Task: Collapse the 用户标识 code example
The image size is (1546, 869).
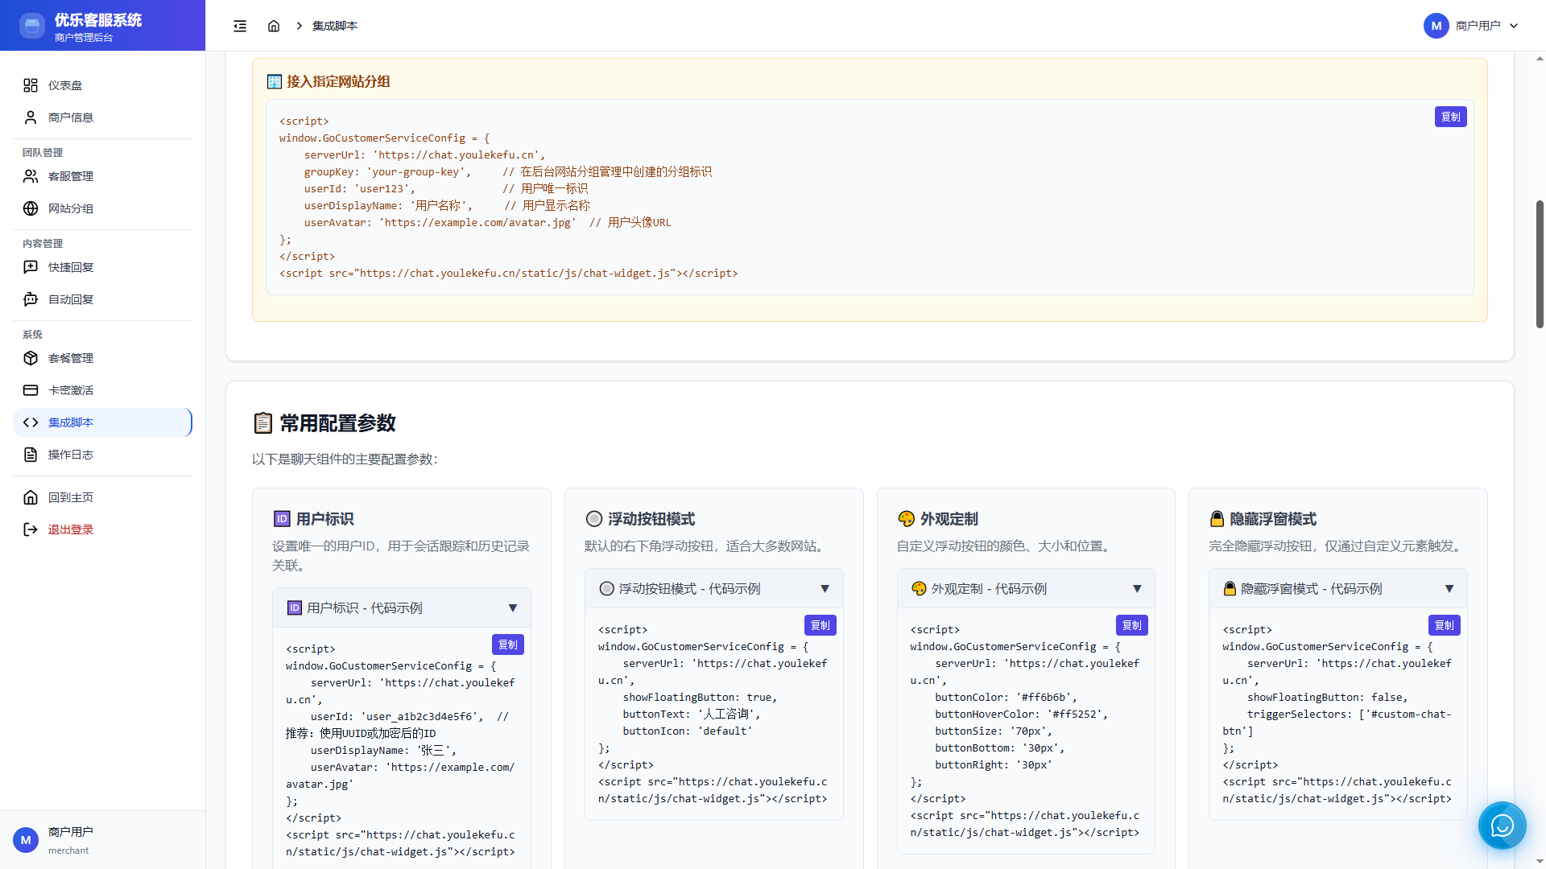Action: [x=512, y=608]
